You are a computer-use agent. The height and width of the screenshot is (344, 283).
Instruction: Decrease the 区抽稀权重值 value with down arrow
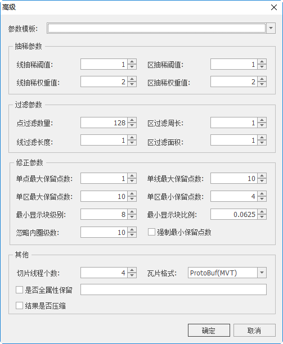tap(262, 84)
